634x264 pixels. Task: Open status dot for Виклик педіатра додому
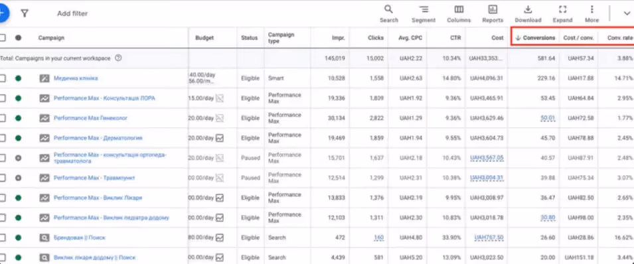18,218
